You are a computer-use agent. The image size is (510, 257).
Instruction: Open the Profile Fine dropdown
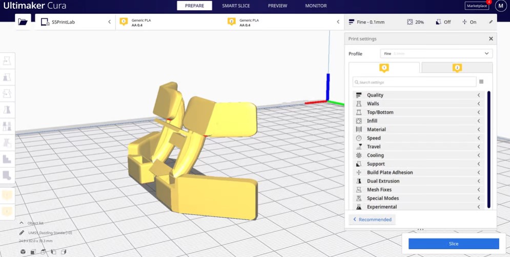pyautogui.click(x=436, y=54)
